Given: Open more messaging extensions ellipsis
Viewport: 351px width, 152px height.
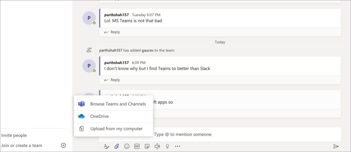Looking at the screenshot, I should pos(178,146).
